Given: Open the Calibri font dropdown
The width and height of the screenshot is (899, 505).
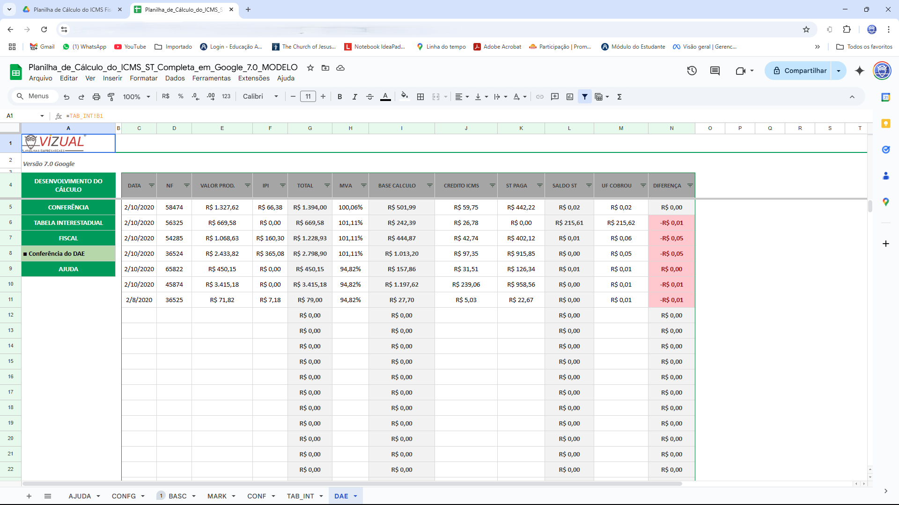Looking at the screenshot, I should tap(260, 96).
